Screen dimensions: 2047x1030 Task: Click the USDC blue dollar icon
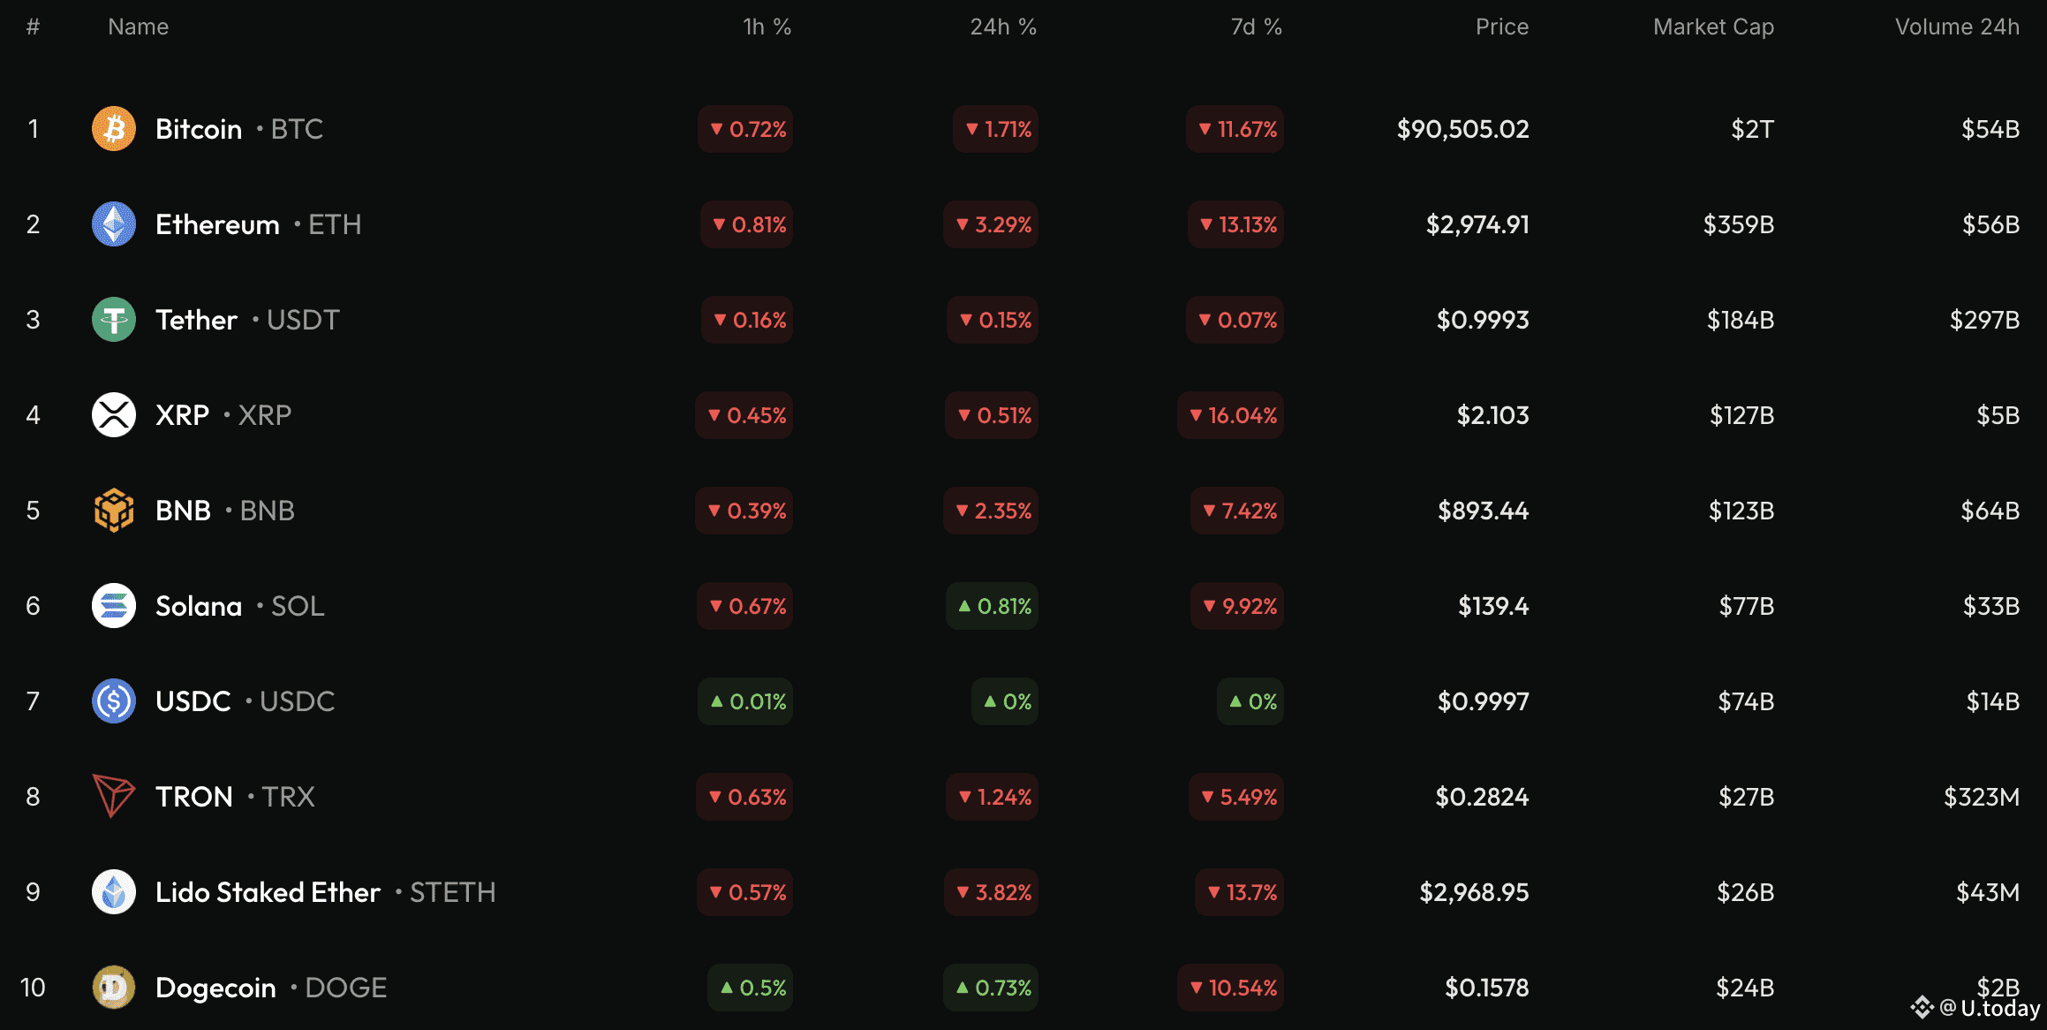pos(114,701)
